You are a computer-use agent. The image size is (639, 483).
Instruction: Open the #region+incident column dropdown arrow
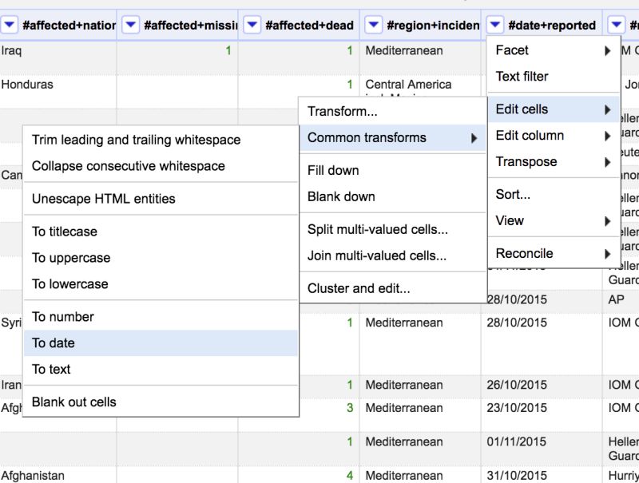373,25
